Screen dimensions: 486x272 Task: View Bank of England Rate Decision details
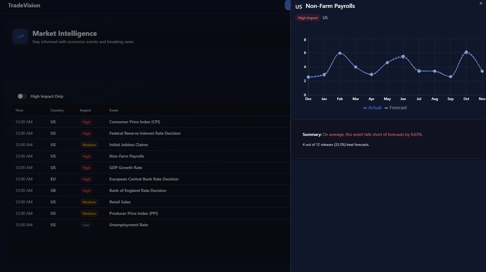138,190
